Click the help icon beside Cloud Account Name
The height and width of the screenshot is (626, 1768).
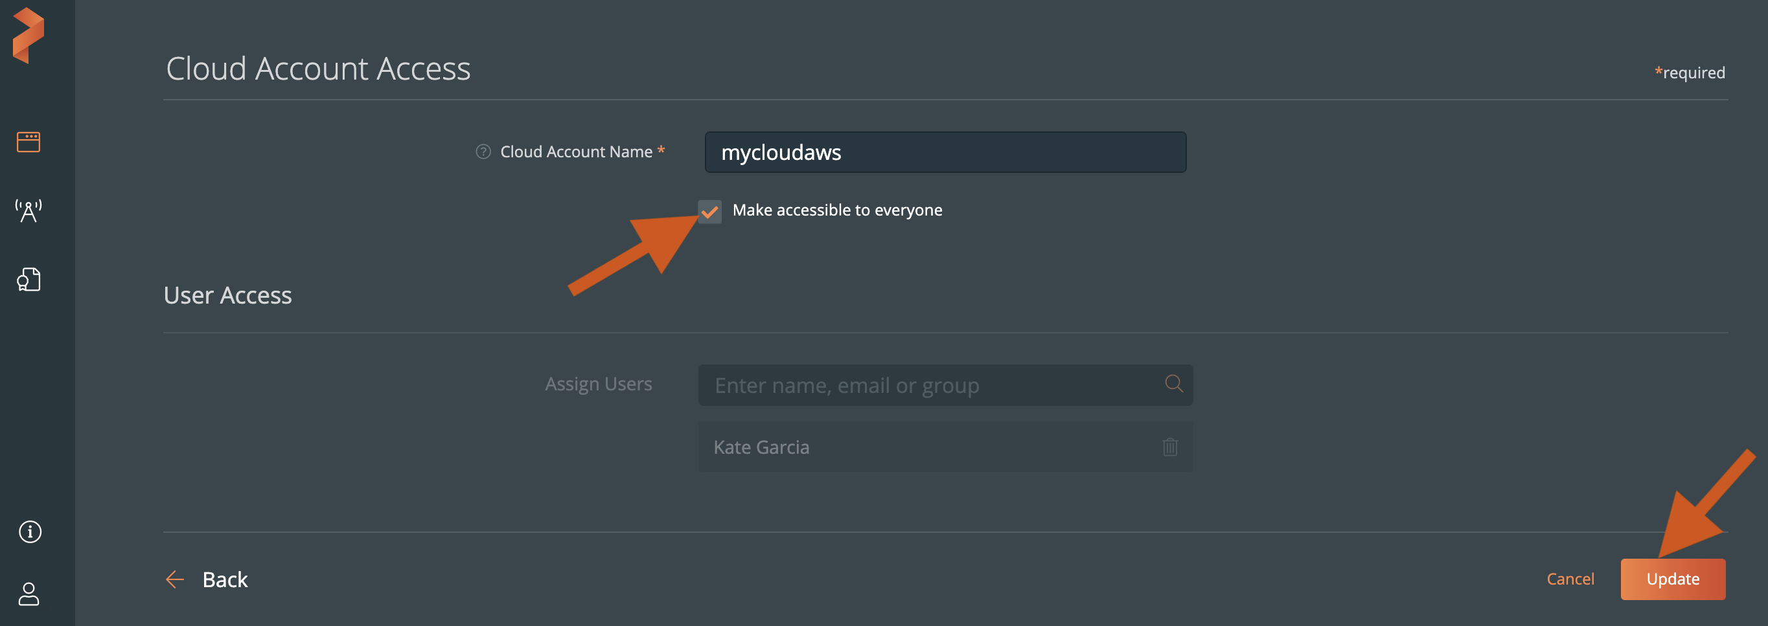click(483, 151)
